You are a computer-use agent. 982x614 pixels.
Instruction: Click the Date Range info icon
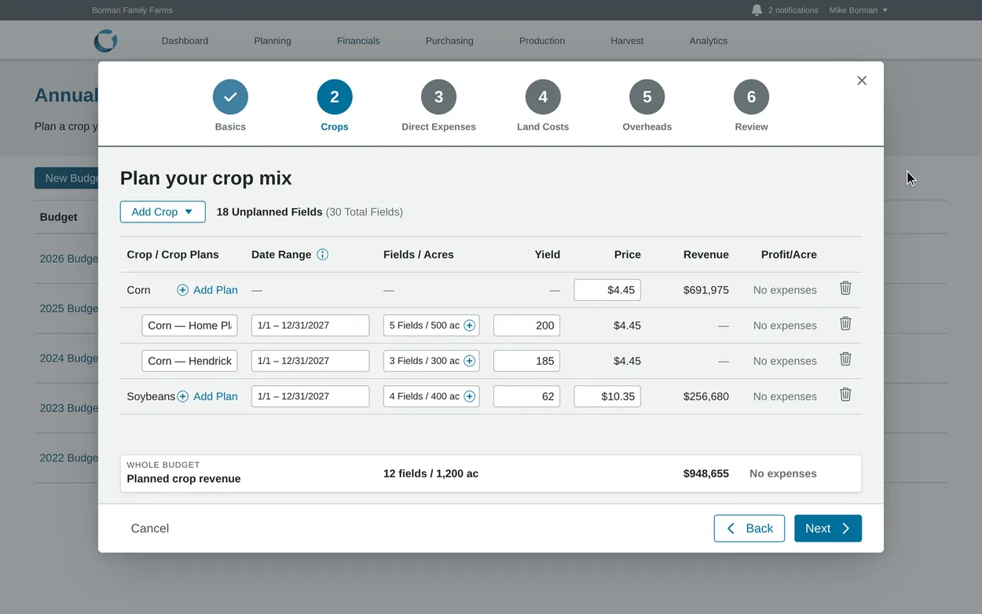tap(322, 255)
